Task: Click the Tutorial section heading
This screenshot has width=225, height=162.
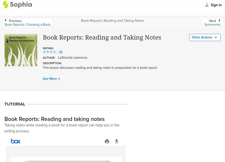Action: (x=15, y=104)
